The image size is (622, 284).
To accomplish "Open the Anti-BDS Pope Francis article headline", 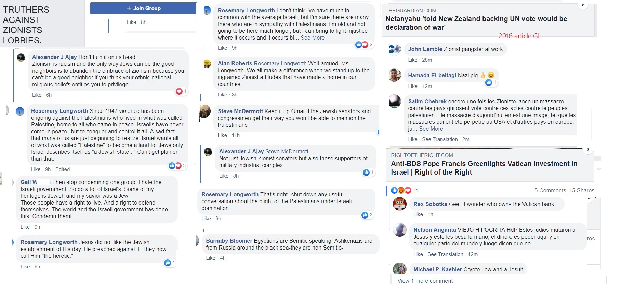I will pos(484,168).
